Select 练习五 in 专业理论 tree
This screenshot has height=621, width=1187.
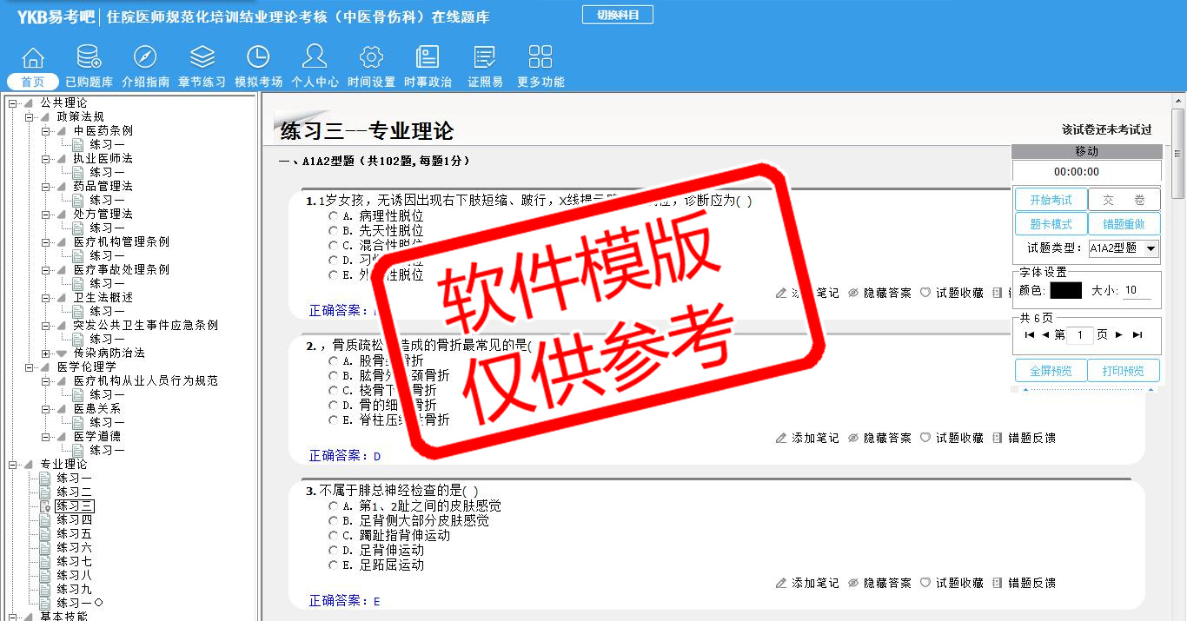[x=74, y=534]
